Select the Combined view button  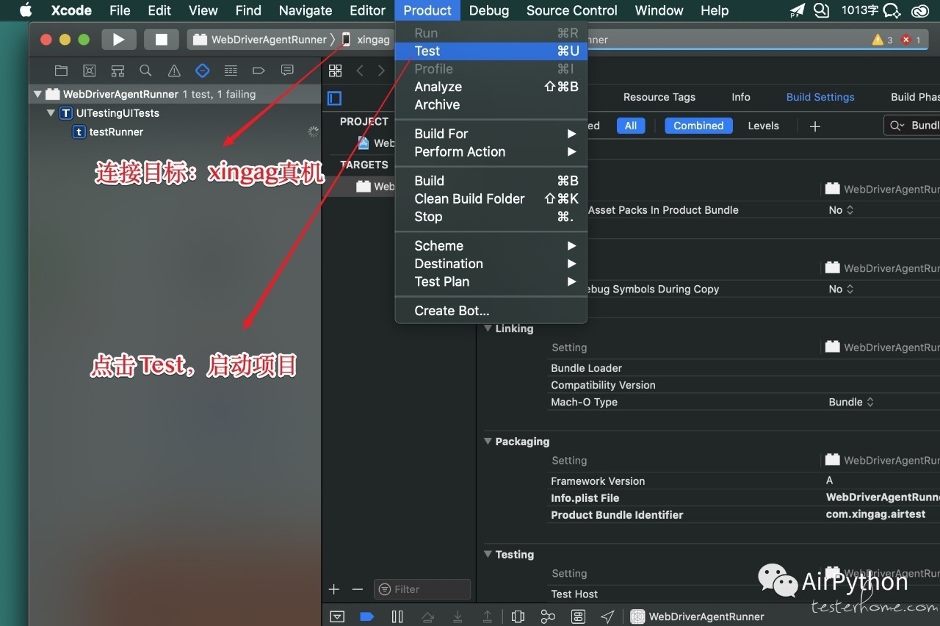click(x=698, y=126)
